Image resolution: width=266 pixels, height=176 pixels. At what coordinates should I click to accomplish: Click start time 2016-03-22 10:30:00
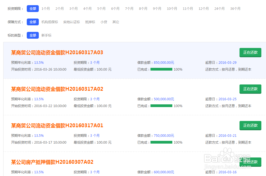coord(50,106)
